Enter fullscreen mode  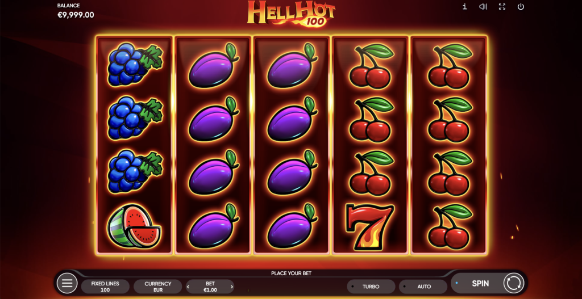pyautogui.click(x=502, y=7)
